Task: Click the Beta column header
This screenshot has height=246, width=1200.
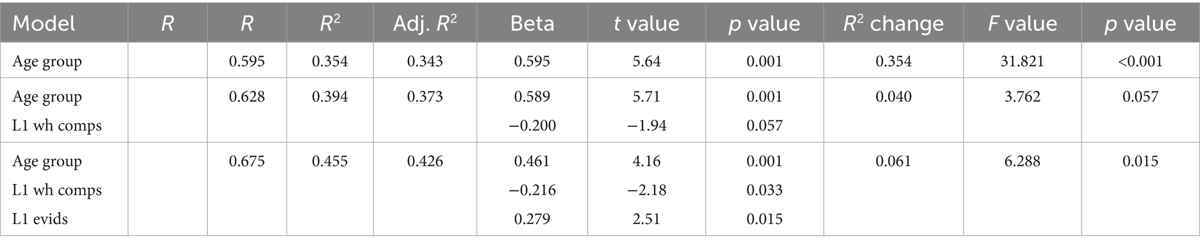Action: tap(532, 24)
